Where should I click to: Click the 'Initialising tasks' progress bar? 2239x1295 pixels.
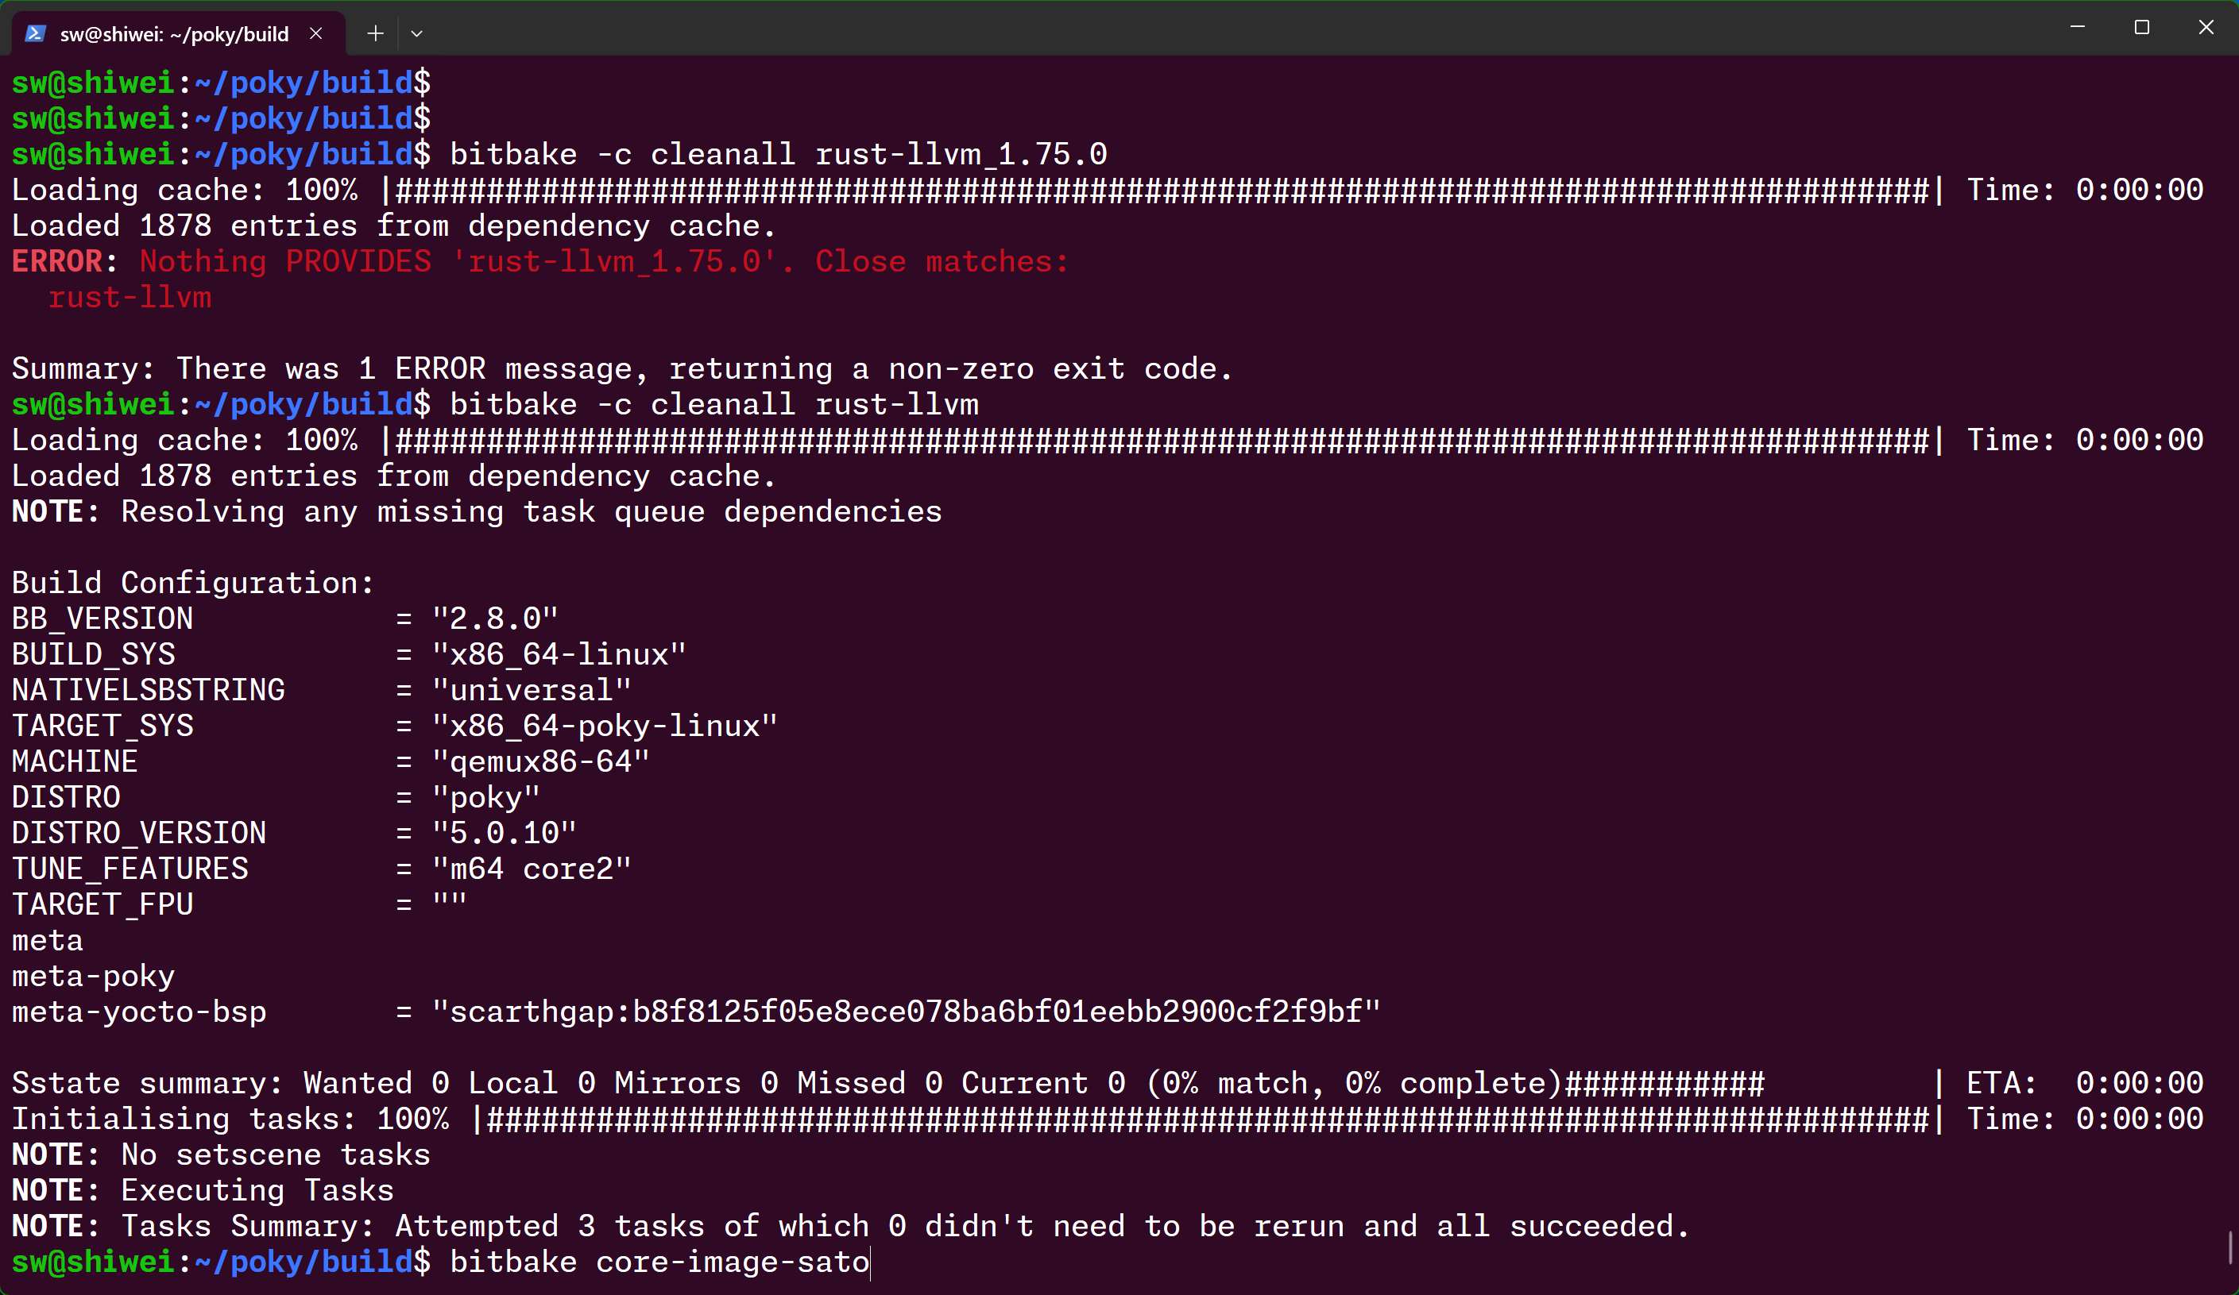(x=1208, y=1119)
